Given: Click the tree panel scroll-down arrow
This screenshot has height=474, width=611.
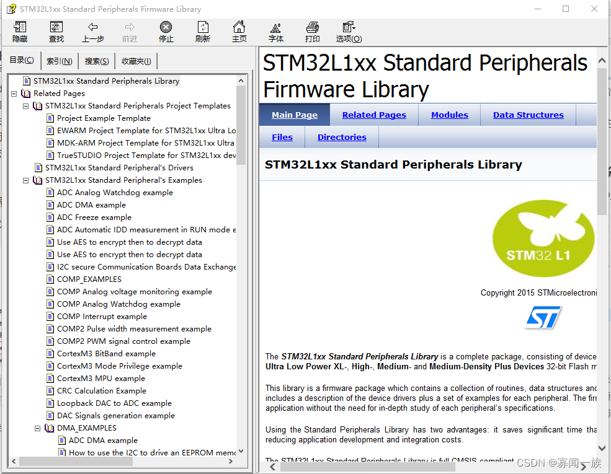Looking at the screenshot, I should [241, 452].
